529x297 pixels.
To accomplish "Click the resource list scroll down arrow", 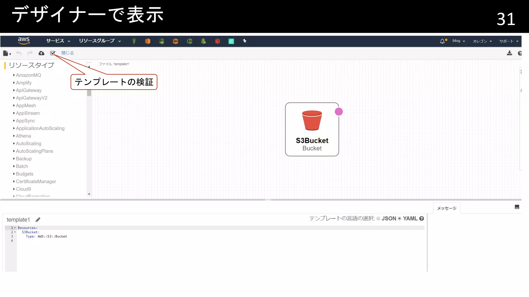I will [89, 194].
